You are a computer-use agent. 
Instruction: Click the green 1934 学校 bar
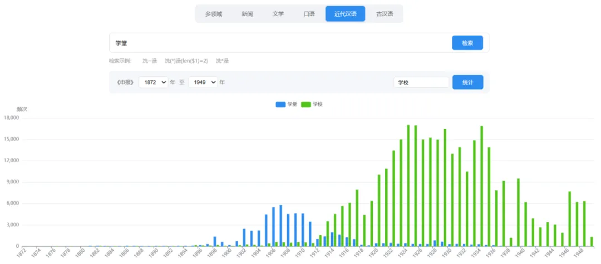click(x=481, y=186)
